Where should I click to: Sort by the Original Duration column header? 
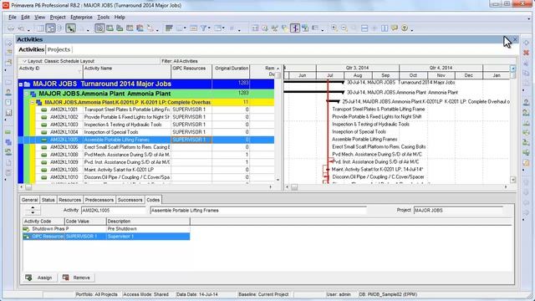click(231, 71)
